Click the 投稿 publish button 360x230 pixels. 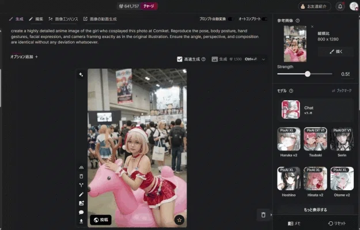pos(101,220)
